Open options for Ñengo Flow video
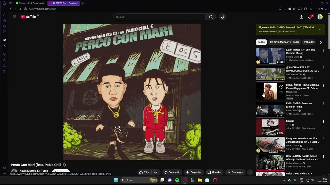Screen dimensions: 330x185 pyautogui.click(x=324, y=85)
